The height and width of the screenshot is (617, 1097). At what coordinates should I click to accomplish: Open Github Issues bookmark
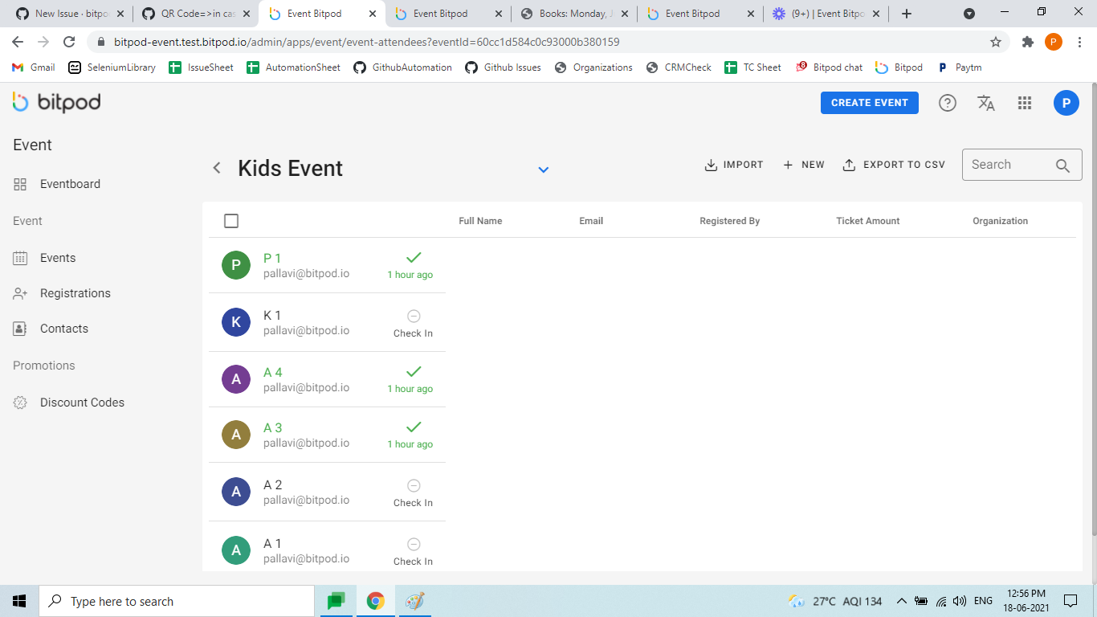(503, 67)
